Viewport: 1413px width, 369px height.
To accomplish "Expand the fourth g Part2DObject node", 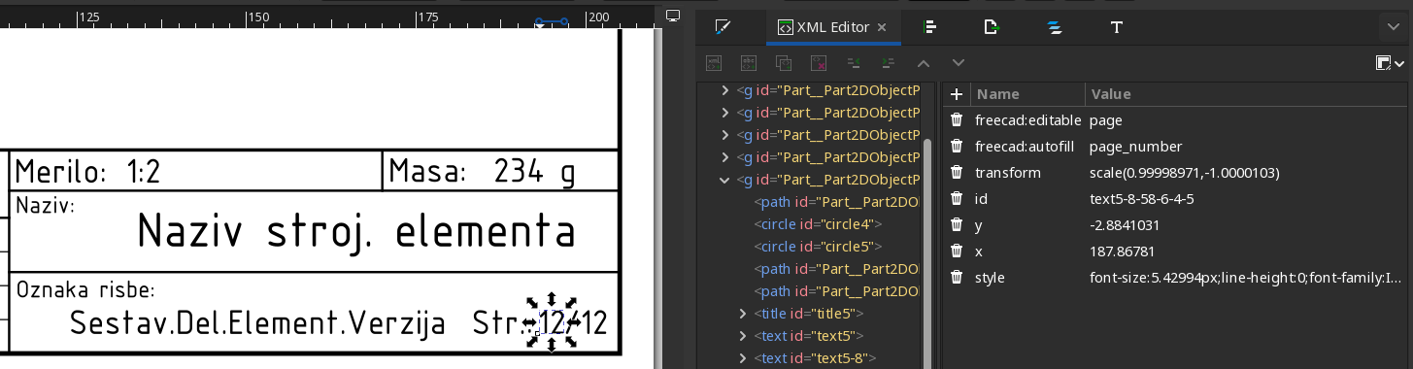I will [x=724, y=157].
